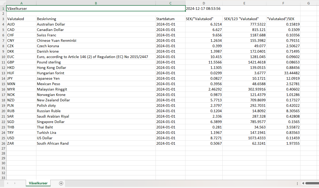Select the timestamp cell 2024-12-17 08:53:56

tap(203, 9)
